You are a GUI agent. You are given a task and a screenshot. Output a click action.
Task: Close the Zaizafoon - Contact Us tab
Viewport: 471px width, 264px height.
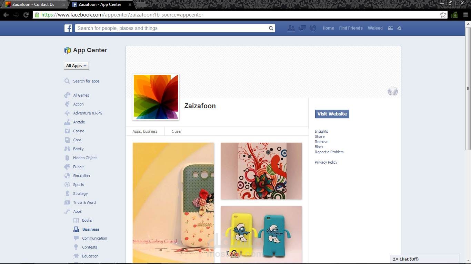(x=63, y=5)
